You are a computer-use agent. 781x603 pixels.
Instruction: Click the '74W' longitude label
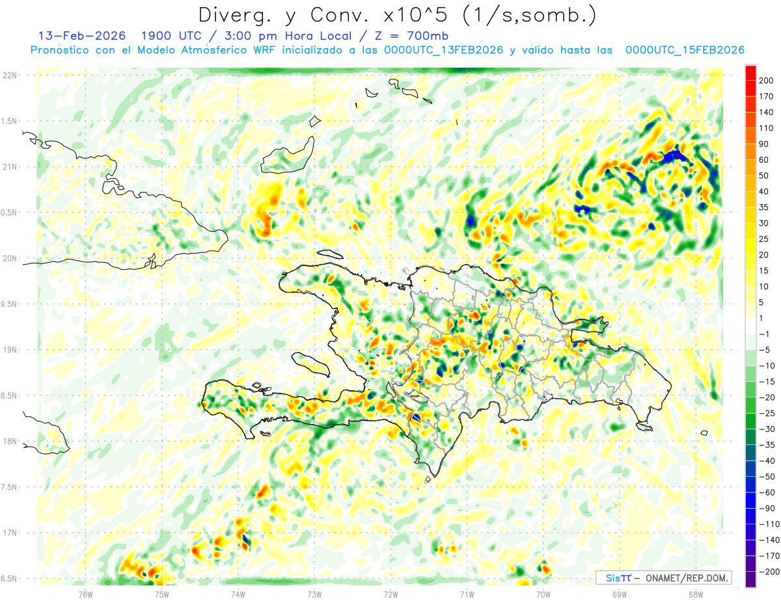coord(238,593)
